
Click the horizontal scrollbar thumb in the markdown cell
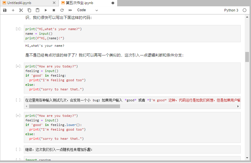coord(74,106)
